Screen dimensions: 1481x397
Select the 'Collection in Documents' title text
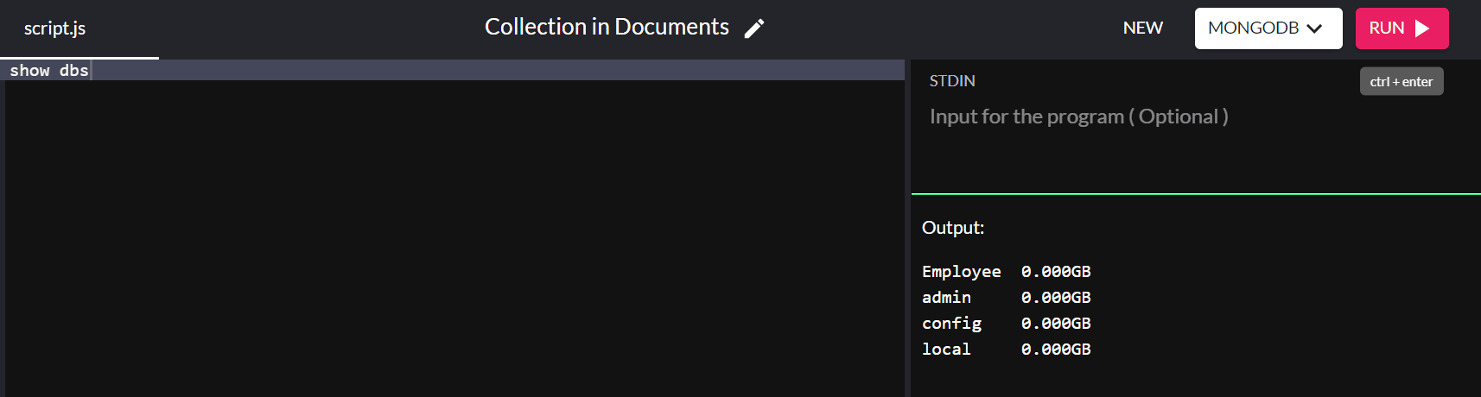pyautogui.click(x=607, y=28)
